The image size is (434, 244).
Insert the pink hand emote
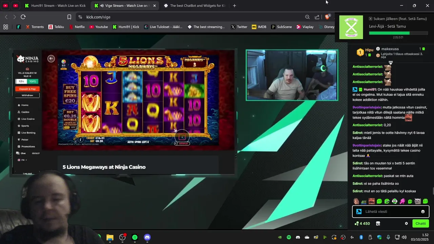(402, 201)
